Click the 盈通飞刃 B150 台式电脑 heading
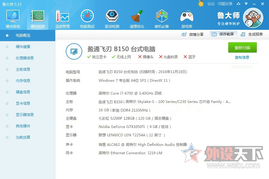Viewport: 269px width, 179px height. click(x=121, y=49)
